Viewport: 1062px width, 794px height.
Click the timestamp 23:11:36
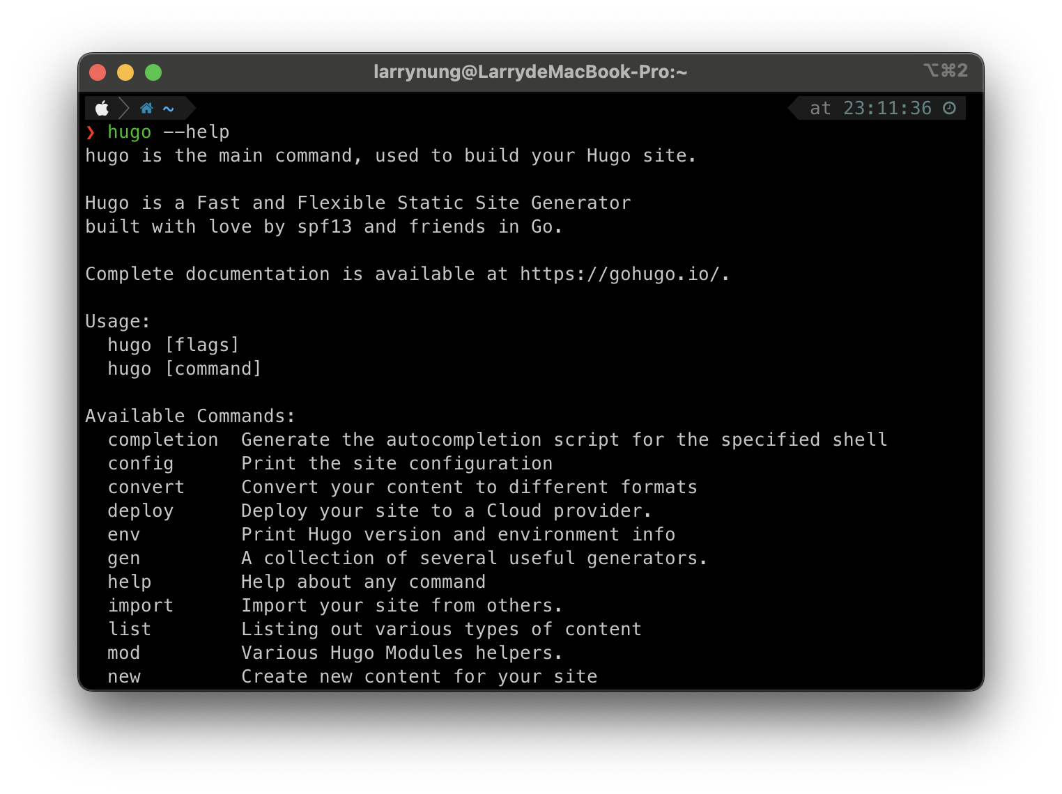pos(887,108)
